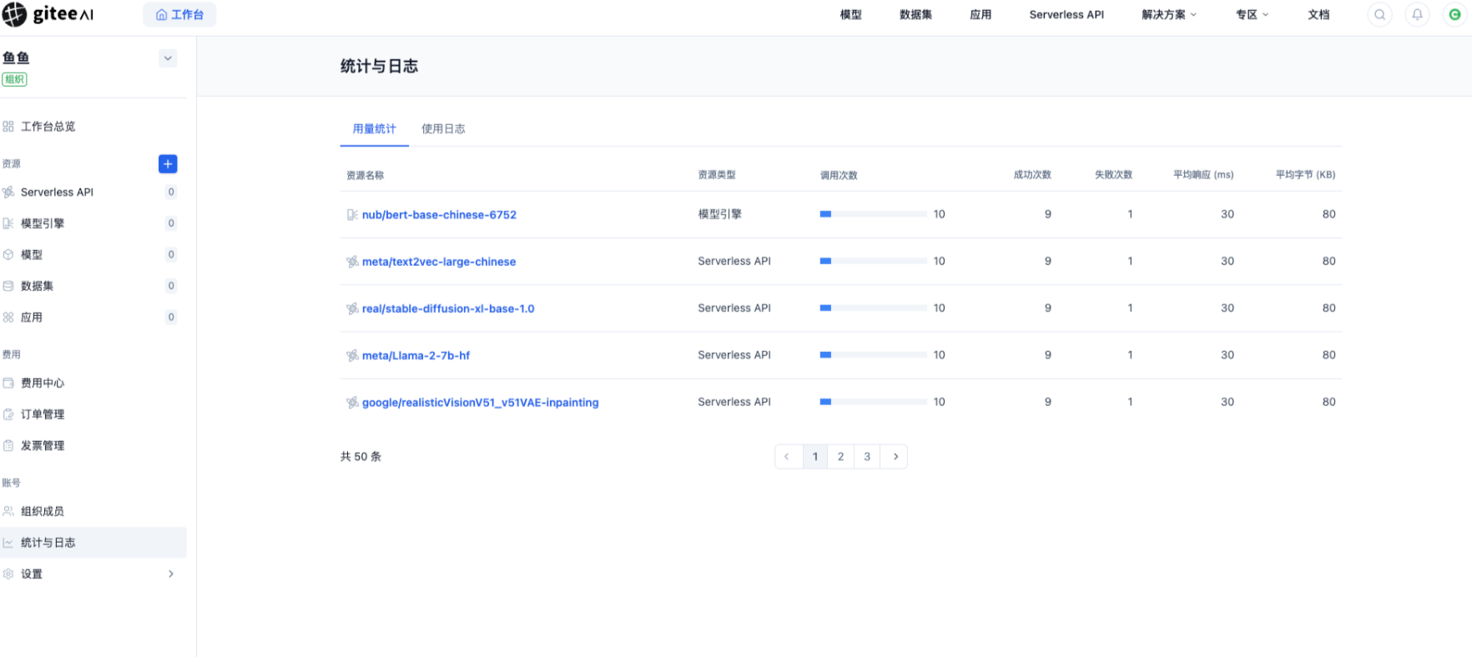Open the 专区 dropdown menu
Image resolution: width=1472 pixels, height=657 pixels.
(1252, 14)
